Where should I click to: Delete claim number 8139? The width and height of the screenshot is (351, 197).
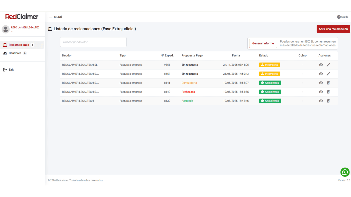[328, 101]
